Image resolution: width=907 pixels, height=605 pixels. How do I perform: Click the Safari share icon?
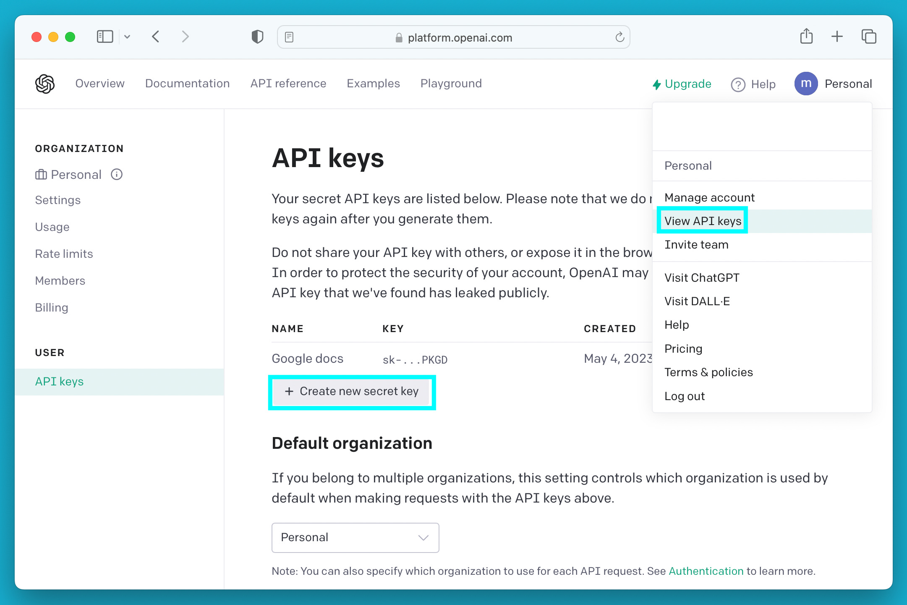pyautogui.click(x=806, y=37)
